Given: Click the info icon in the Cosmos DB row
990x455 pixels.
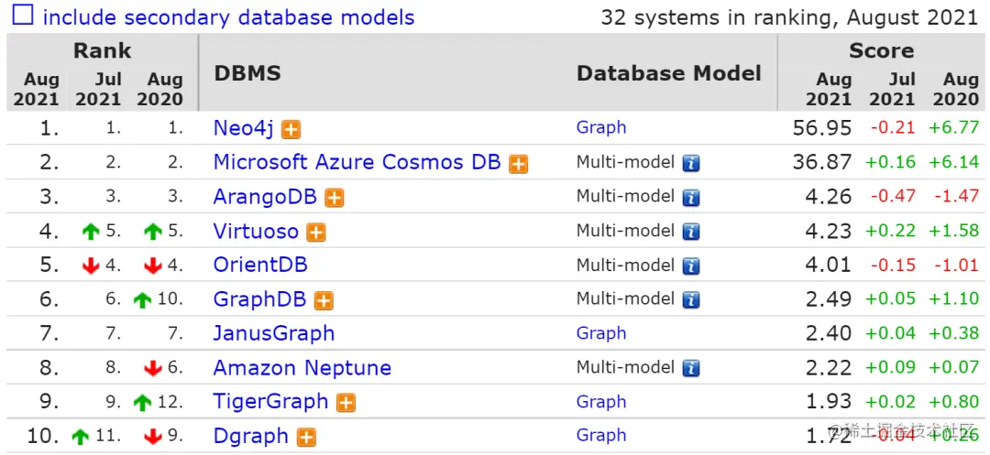Looking at the screenshot, I should (691, 164).
